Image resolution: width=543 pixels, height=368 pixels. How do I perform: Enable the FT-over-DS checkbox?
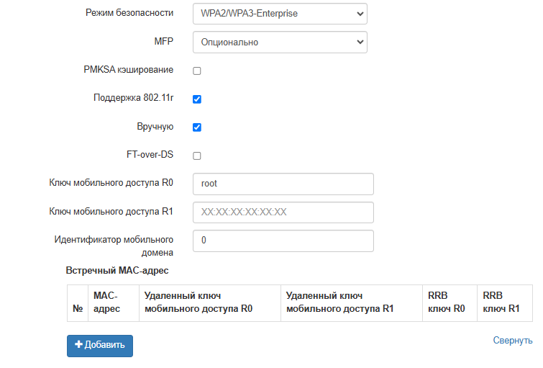tap(197, 156)
